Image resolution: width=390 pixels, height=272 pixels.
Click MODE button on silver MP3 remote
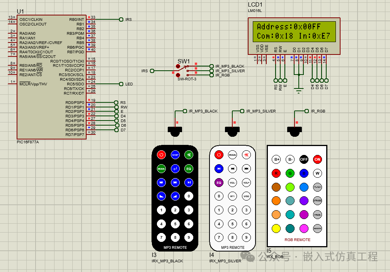[x=233, y=155]
